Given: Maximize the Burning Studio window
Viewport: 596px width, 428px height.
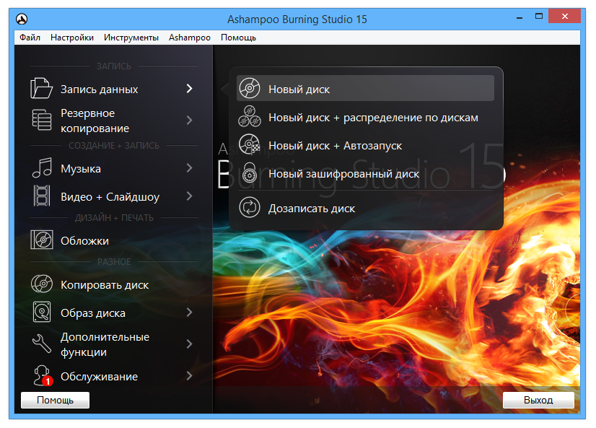Looking at the screenshot, I should pos(538,17).
